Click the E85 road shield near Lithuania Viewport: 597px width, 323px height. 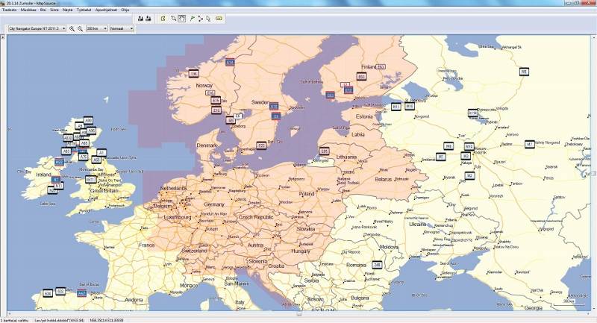(324, 151)
